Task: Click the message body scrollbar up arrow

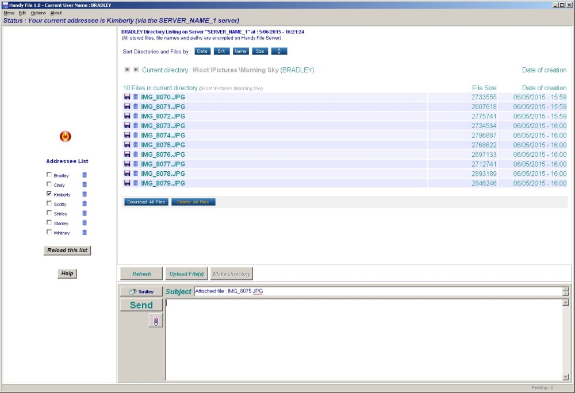Action: tap(566, 303)
